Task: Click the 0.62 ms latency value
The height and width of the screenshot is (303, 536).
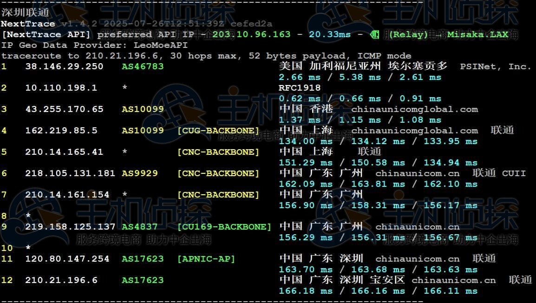Action: pyautogui.click(x=300, y=99)
